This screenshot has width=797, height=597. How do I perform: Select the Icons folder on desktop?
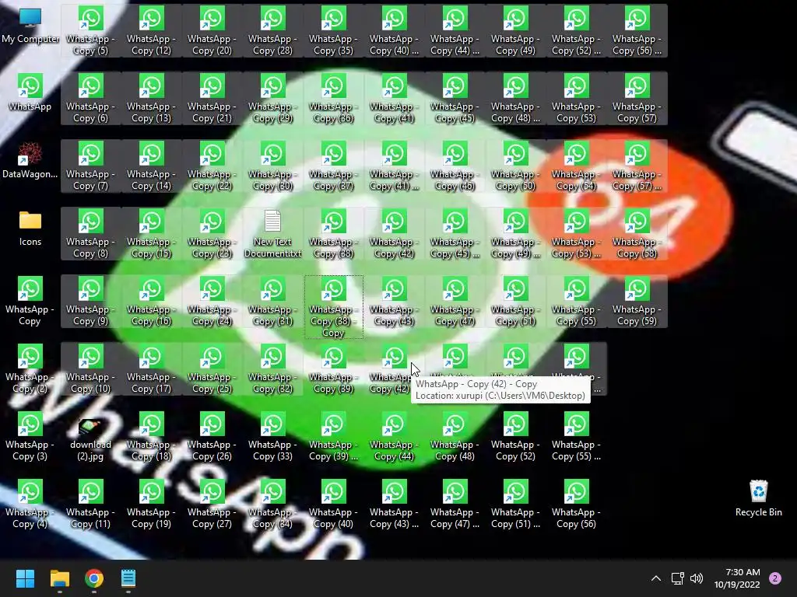tap(30, 229)
